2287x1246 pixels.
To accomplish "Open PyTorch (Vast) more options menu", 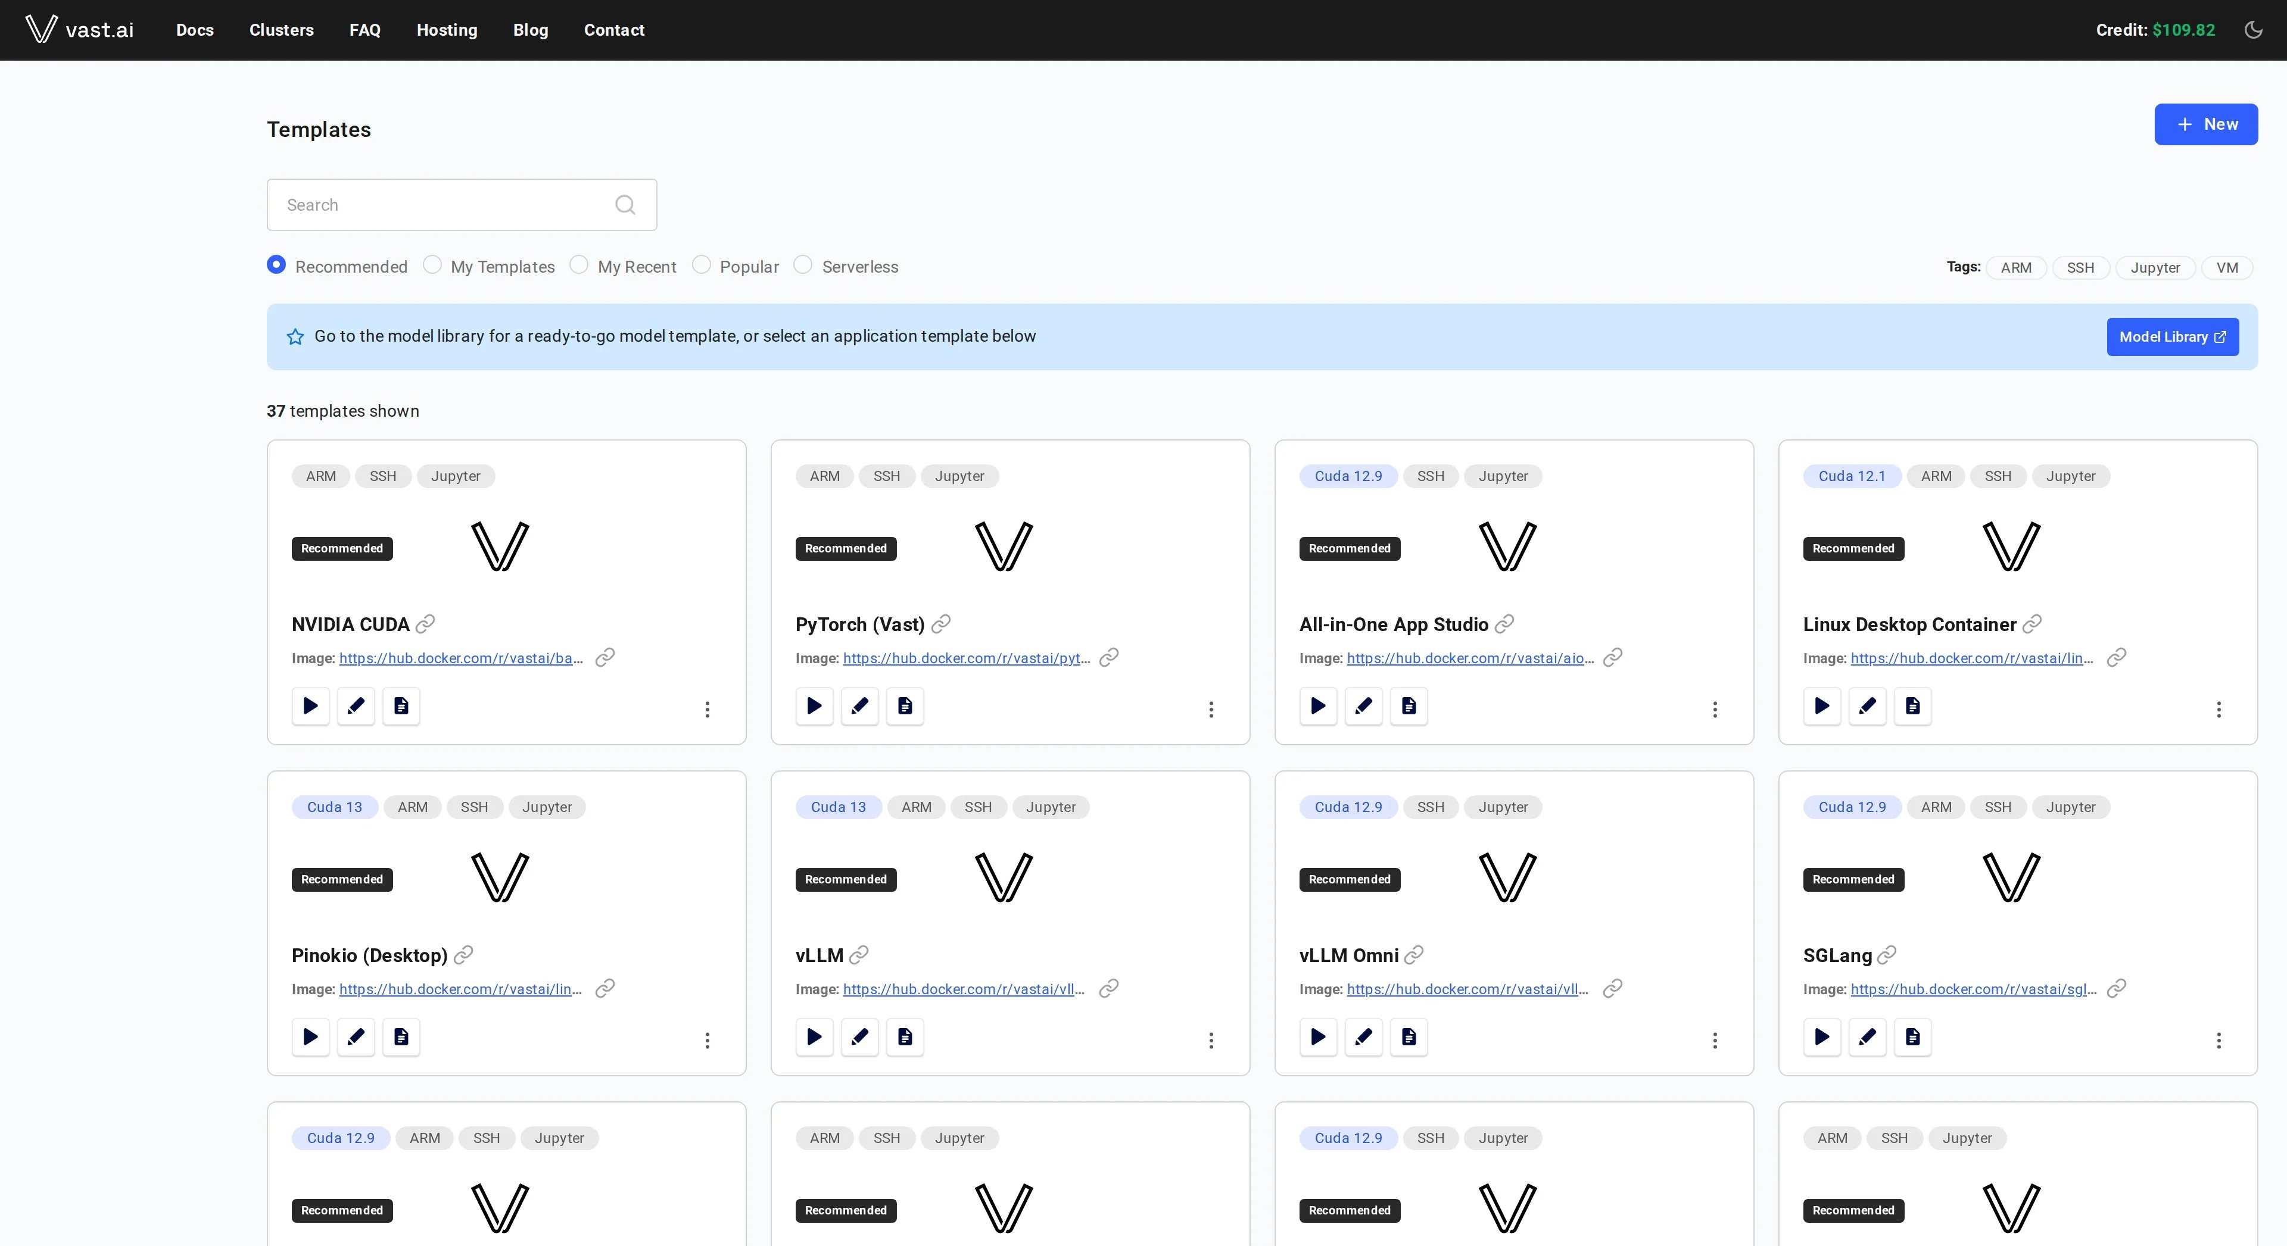I will 1211,710.
